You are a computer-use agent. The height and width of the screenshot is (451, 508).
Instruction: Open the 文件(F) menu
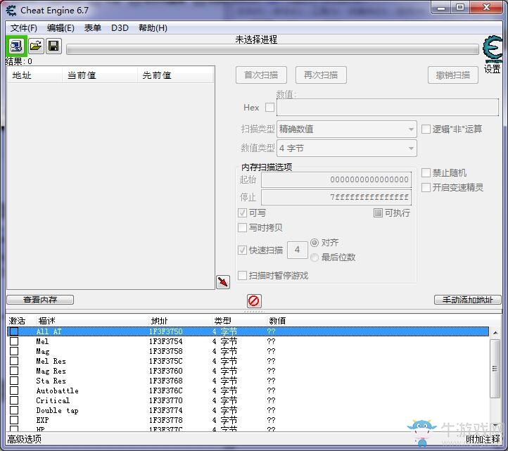pos(24,28)
